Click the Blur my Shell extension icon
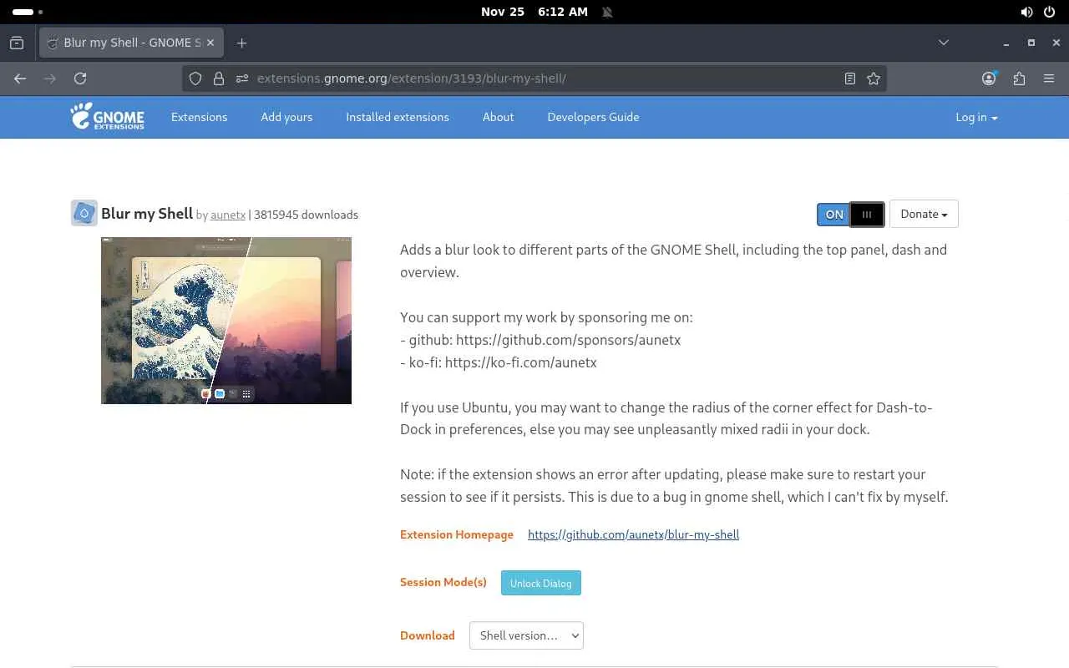This screenshot has height=668, width=1069. pos(84,213)
